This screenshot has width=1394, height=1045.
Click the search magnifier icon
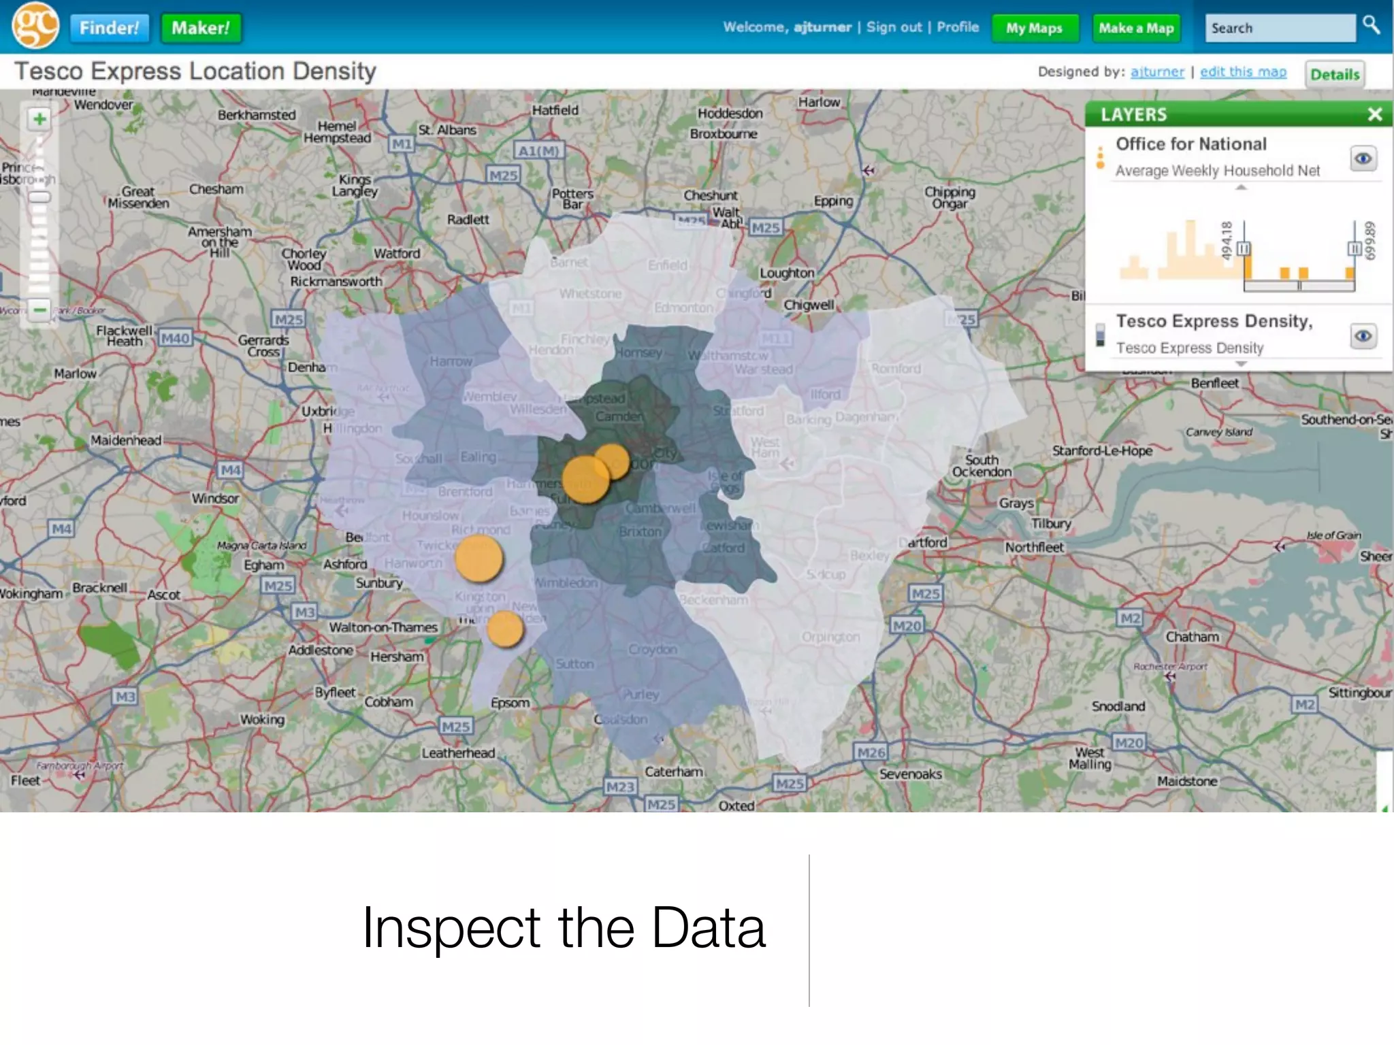[1371, 26]
